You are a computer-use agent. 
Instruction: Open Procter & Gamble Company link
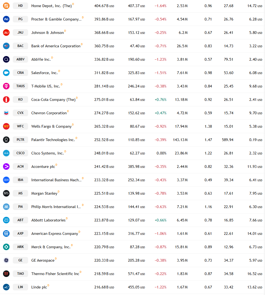tap(56, 19)
